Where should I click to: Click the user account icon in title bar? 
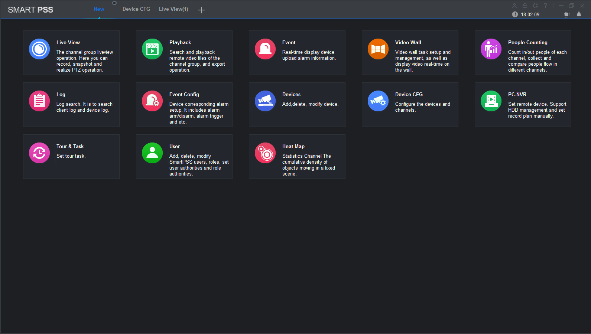click(514, 6)
